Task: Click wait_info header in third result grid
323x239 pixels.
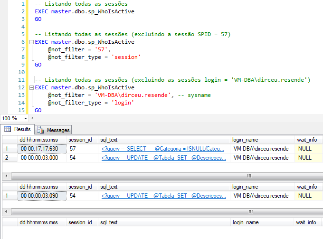Action: pos(307,222)
